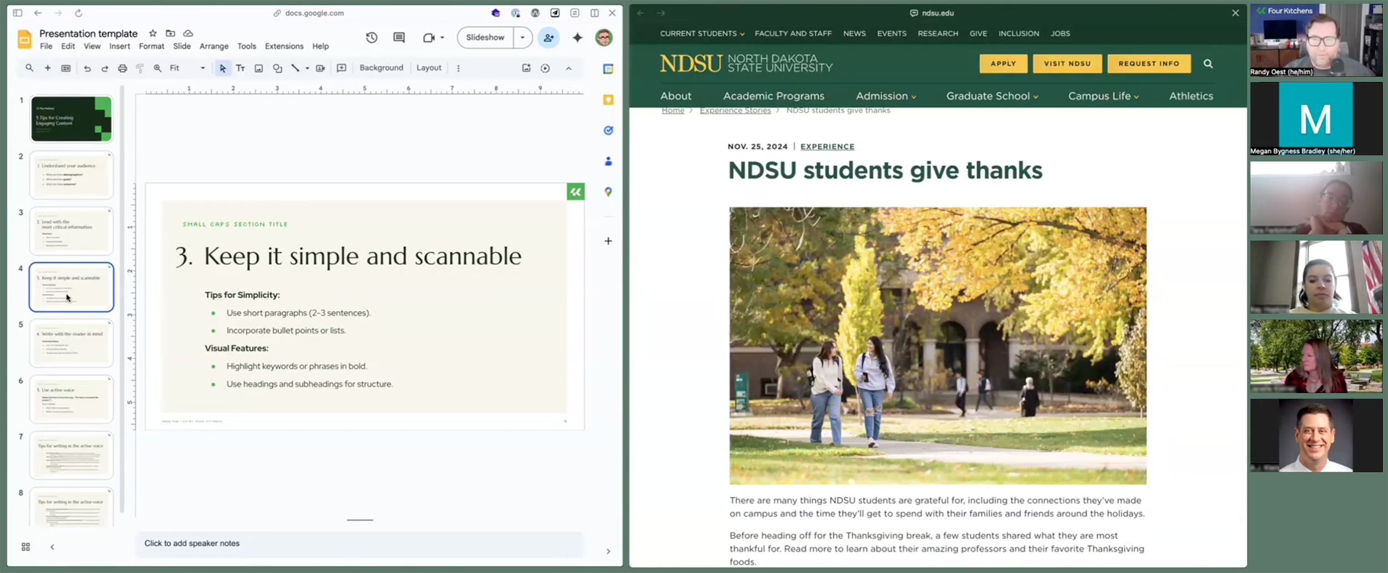Click Athletics in NDSU navigation
This screenshot has height=573, width=1388.
1191,95
